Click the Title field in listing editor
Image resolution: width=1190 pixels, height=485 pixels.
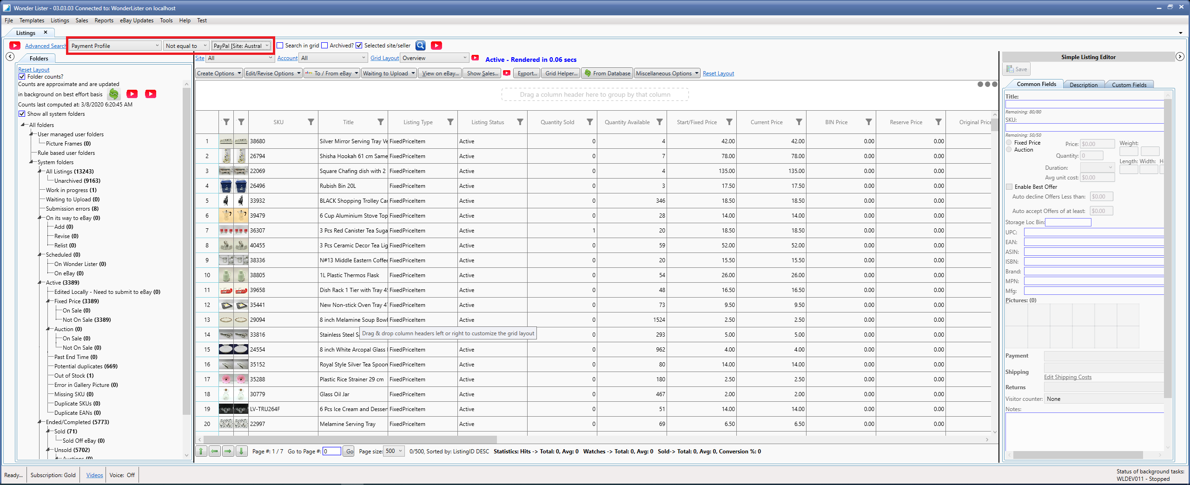coord(1085,105)
